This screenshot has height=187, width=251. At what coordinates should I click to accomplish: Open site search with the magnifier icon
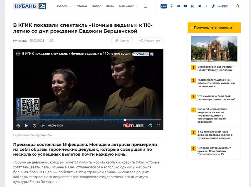pyautogui.click(x=238, y=6)
